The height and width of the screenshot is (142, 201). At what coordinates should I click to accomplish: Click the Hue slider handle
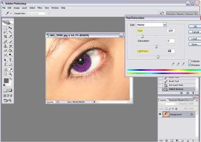pyautogui.click(x=142, y=37)
